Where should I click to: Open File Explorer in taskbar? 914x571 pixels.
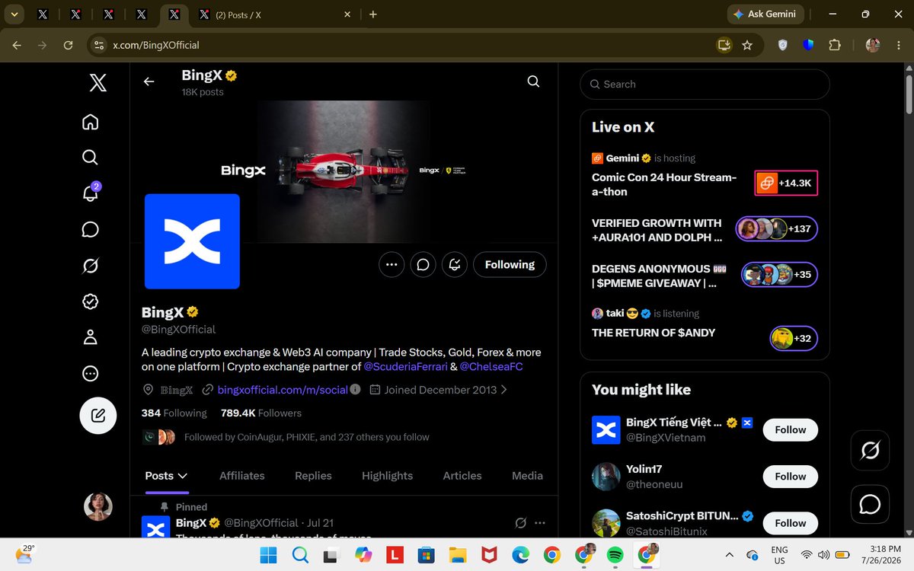tap(457, 555)
